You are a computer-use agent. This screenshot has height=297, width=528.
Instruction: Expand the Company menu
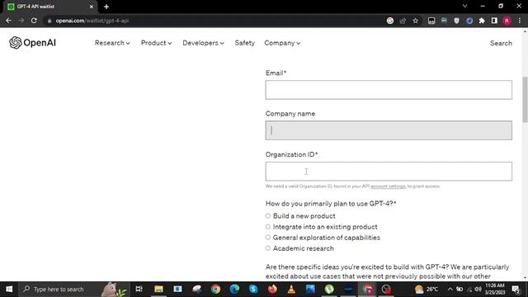[282, 43]
